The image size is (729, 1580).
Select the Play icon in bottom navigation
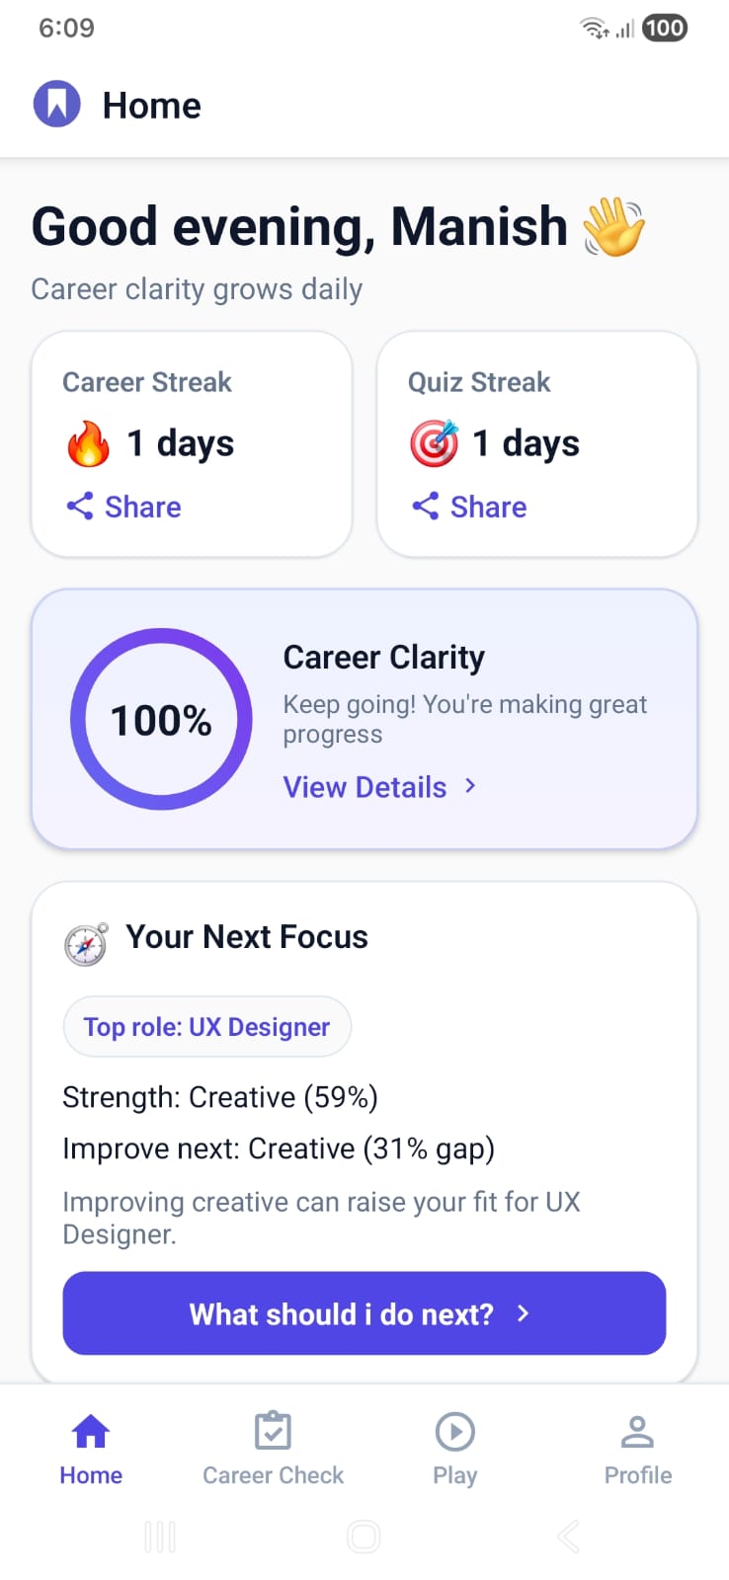(x=454, y=1430)
